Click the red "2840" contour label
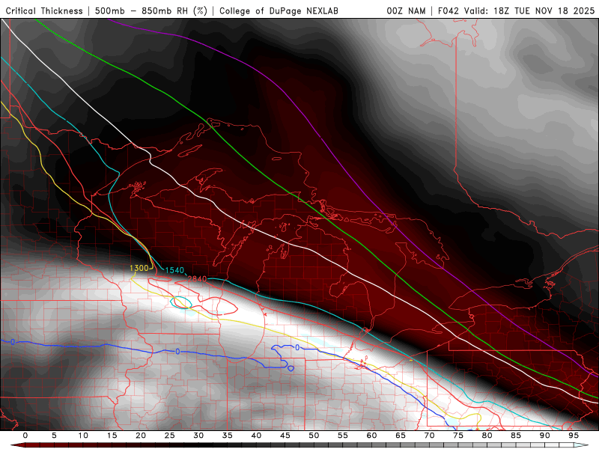Image resolution: width=599 pixels, height=449 pixels. 197,279
